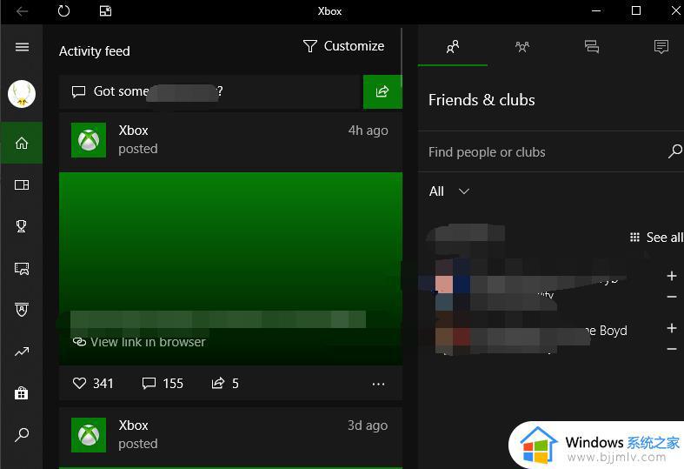The height and width of the screenshot is (469, 684).
Task: Open Xbox avatar on the 3d ago post
Action: (x=89, y=435)
